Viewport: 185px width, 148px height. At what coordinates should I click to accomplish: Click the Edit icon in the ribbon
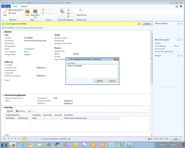(x=5, y=11)
